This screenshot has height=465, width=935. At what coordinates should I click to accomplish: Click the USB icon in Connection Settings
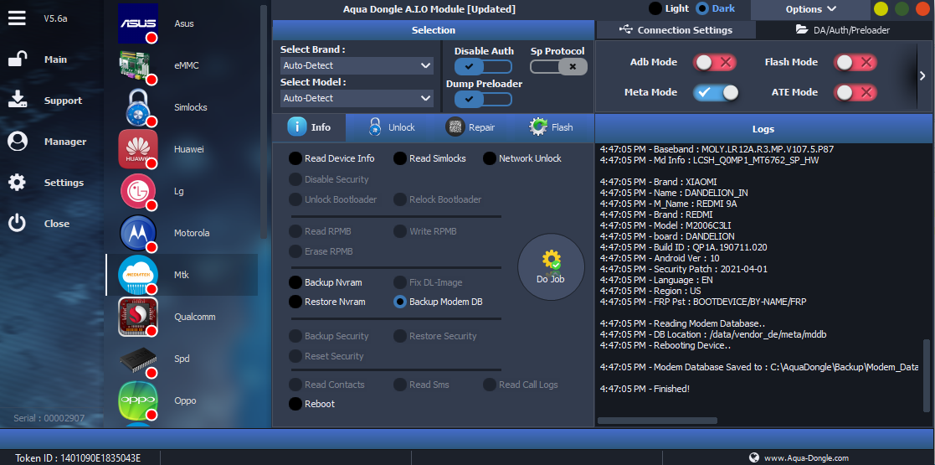tap(625, 29)
